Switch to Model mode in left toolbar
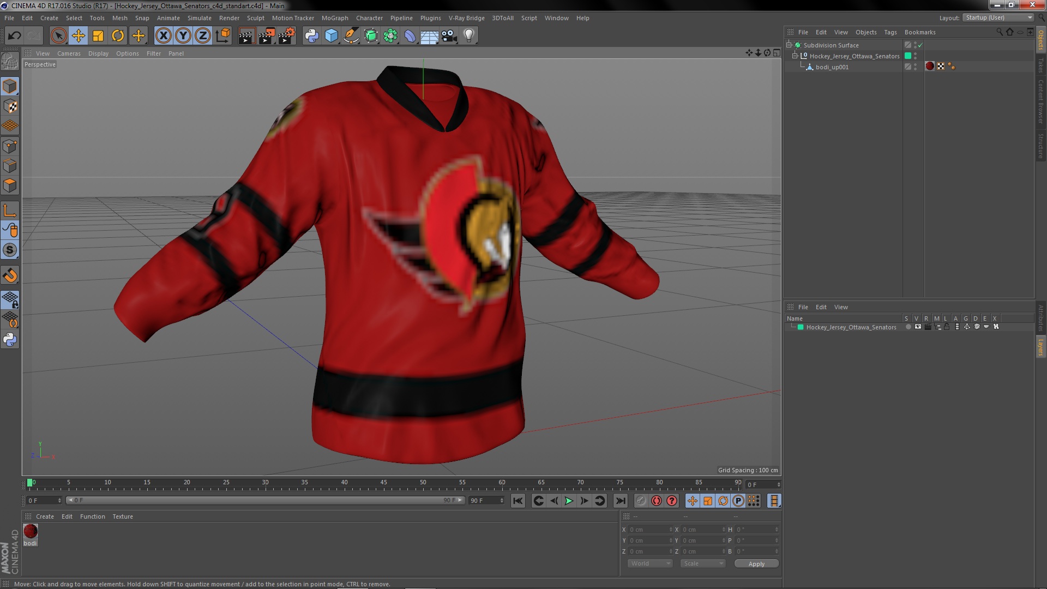Screen dimensions: 1047x589 pyautogui.click(x=10, y=86)
